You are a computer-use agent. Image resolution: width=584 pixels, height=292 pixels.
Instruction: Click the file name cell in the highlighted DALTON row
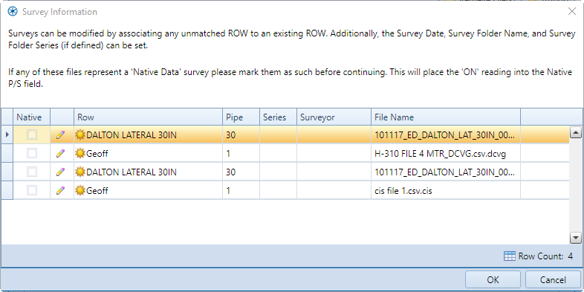pos(446,134)
